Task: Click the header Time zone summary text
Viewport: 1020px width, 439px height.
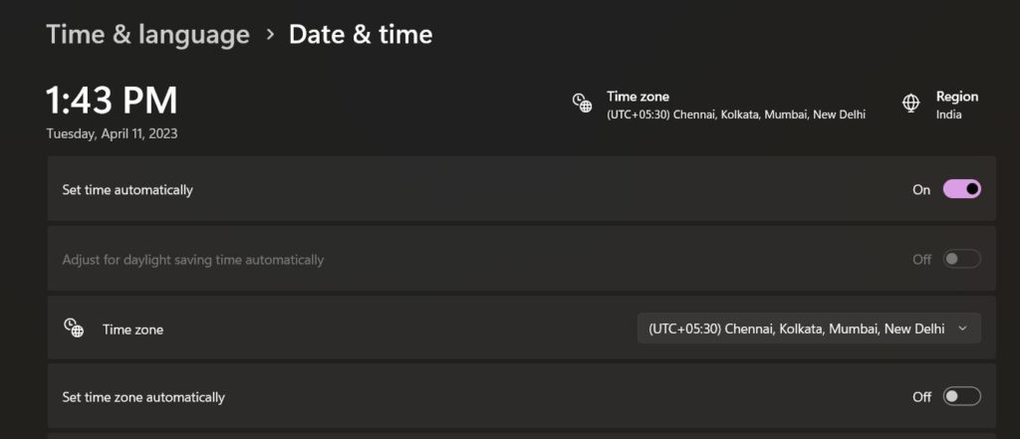Action: point(735,106)
